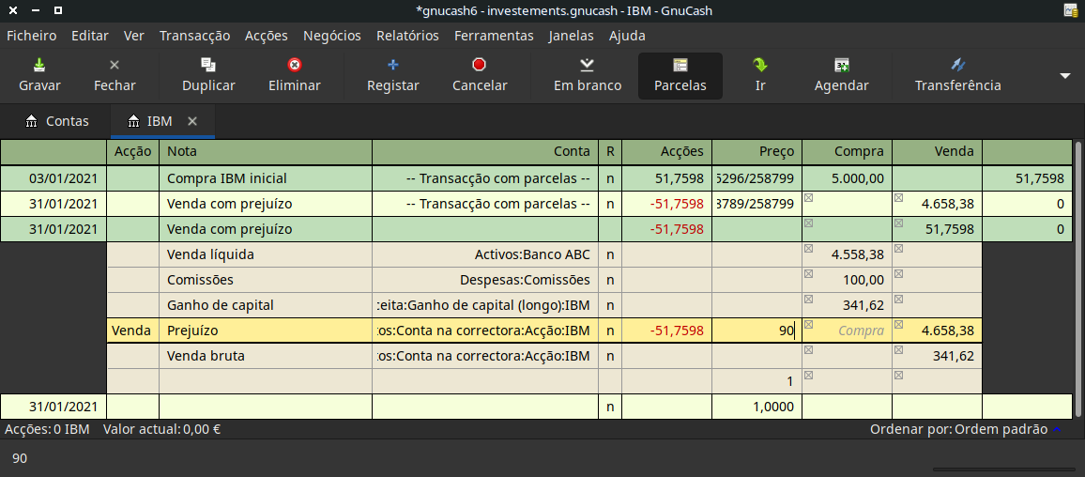
Task: Click the Registar record icon
Action: click(x=392, y=66)
